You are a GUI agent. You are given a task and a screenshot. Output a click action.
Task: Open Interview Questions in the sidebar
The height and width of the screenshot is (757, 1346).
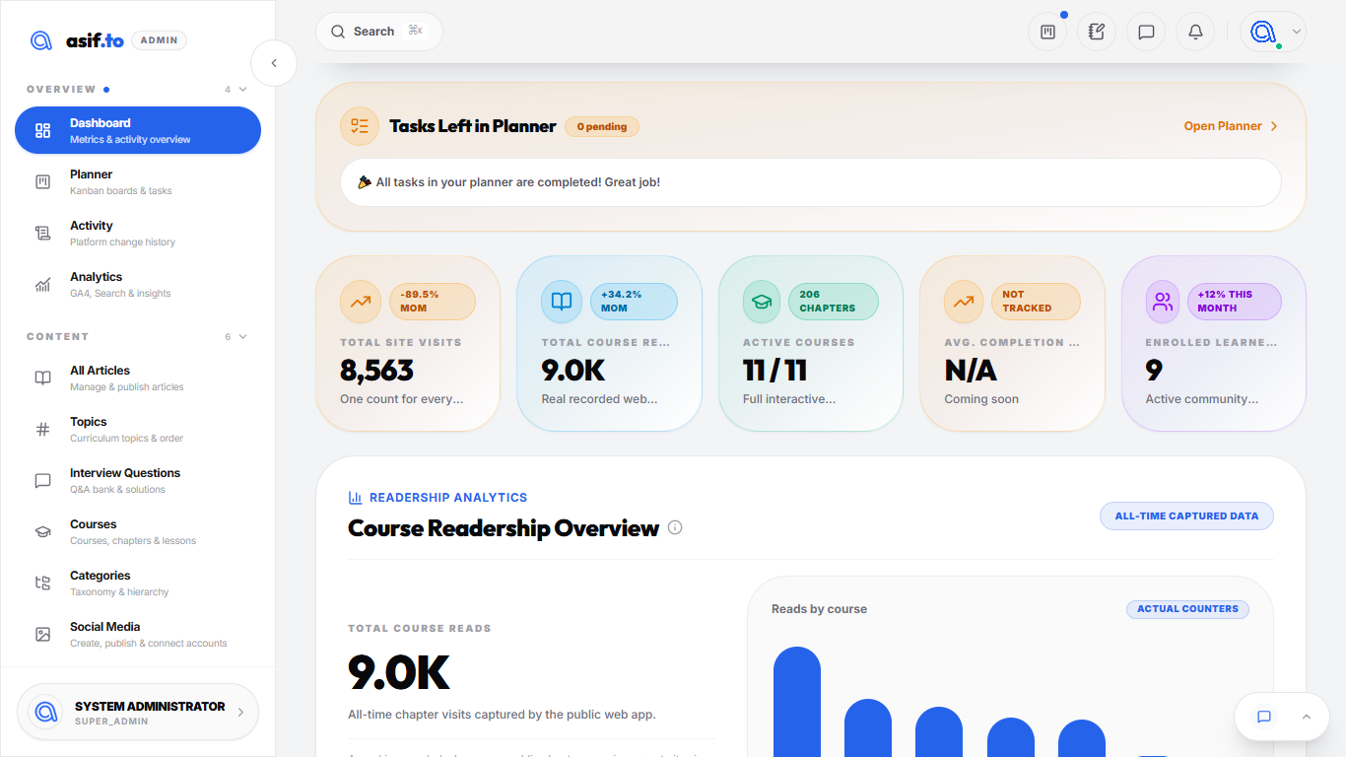(138, 480)
